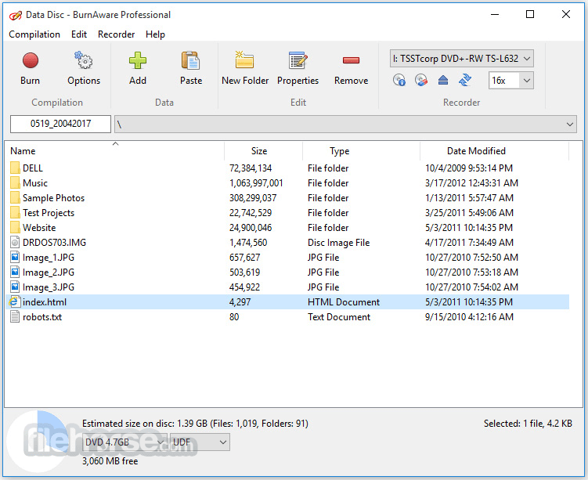The width and height of the screenshot is (588, 480).
Task: Expand the folder path dropdown
Action: click(x=570, y=125)
